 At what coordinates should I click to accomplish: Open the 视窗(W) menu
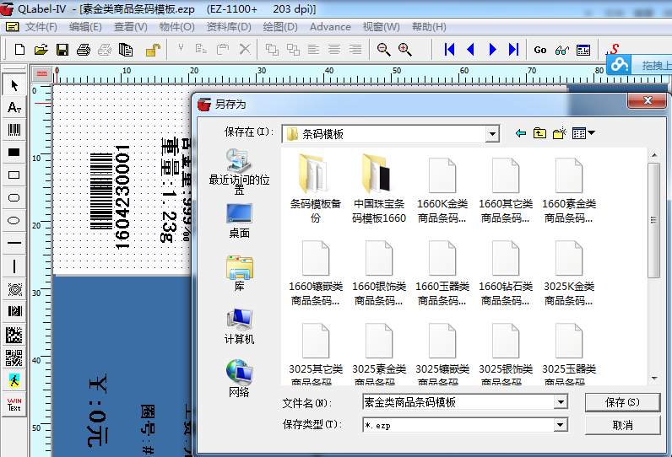(x=381, y=27)
